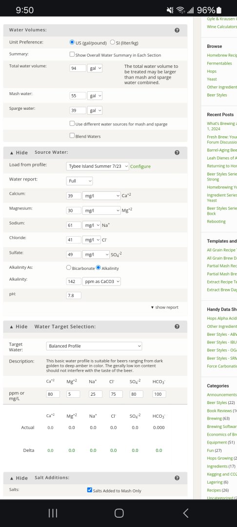Open Rebooting recent post link

216,222
